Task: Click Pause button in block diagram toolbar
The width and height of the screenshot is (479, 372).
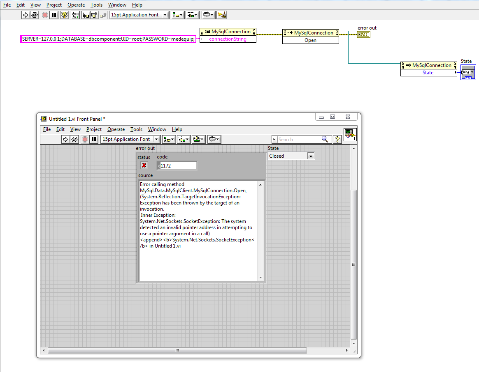Action: pos(54,15)
